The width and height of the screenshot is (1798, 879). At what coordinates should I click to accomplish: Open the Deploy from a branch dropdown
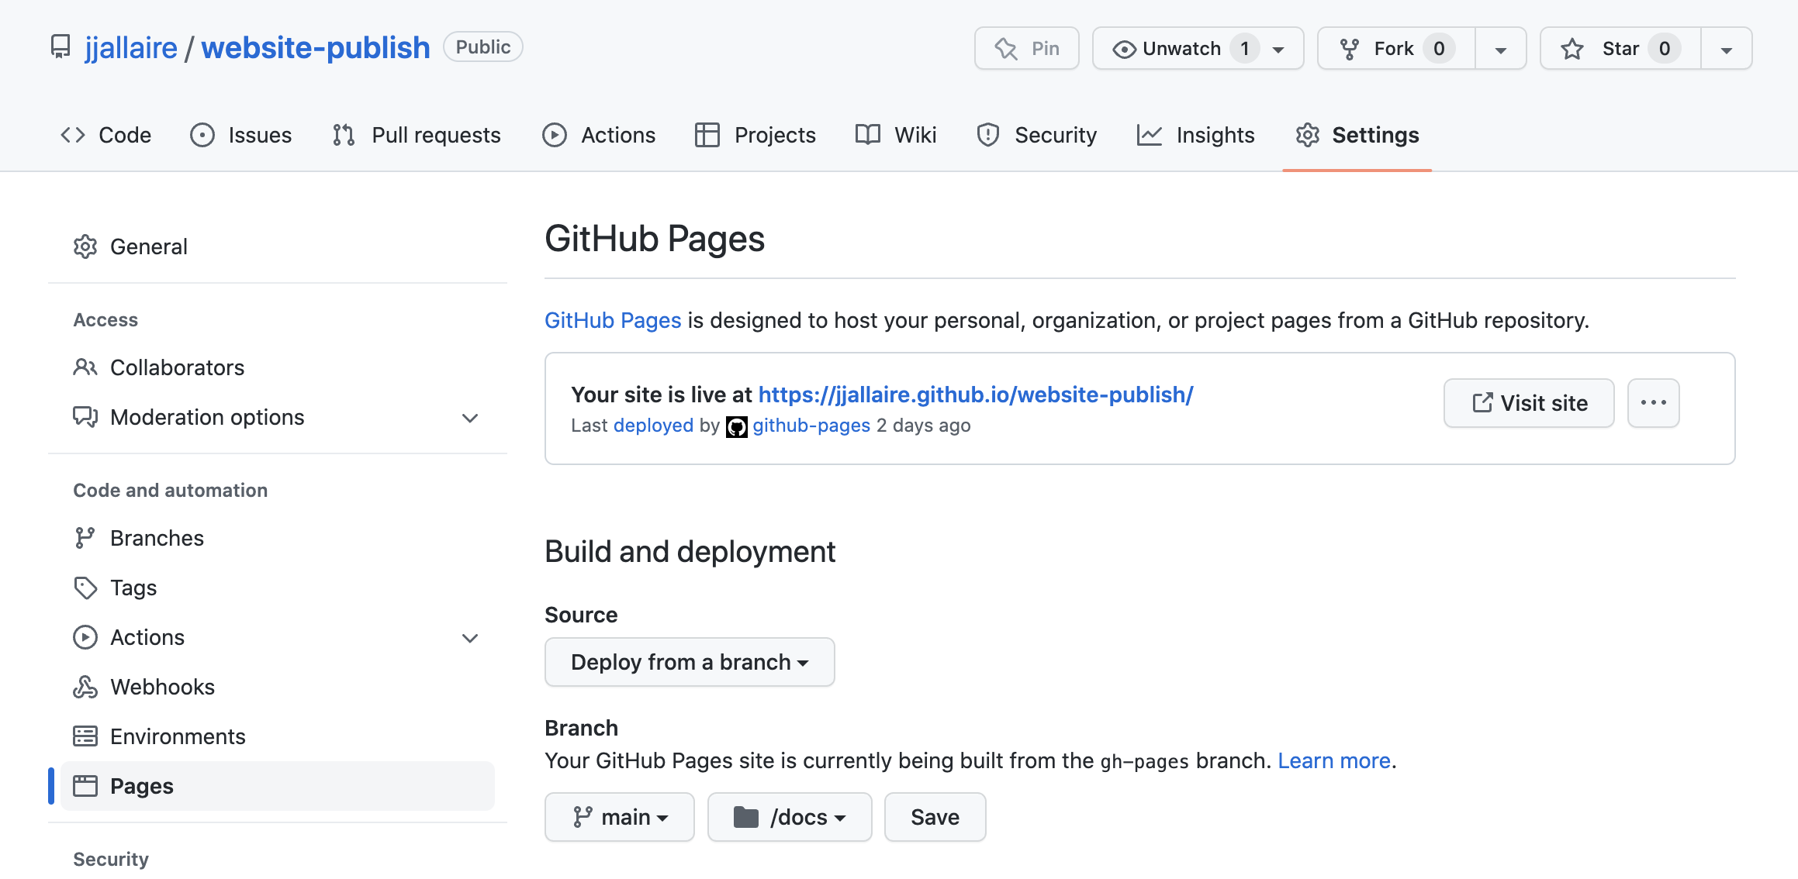(x=690, y=661)
